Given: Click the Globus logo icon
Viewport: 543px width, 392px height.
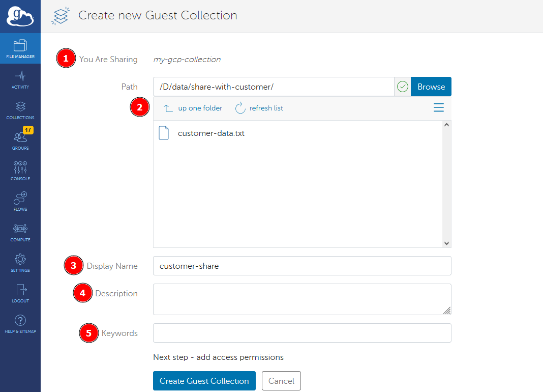Looking at the screenshot, I should (20, 16).
